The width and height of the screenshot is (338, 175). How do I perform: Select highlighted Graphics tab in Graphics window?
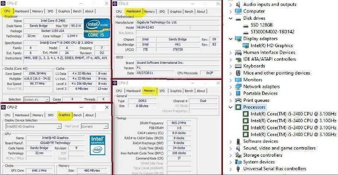65,115
